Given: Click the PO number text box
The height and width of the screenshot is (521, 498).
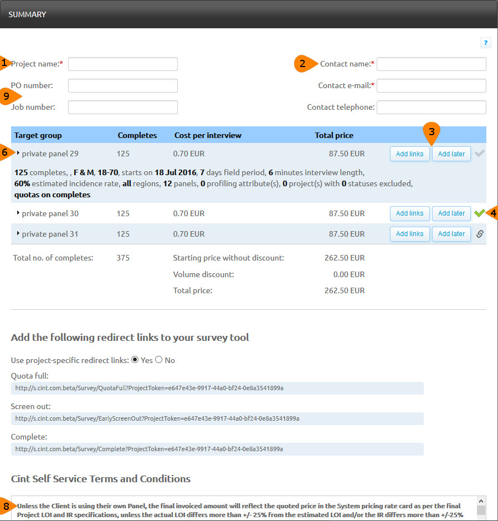Looking at the screenshot, I should coord(122,85).
